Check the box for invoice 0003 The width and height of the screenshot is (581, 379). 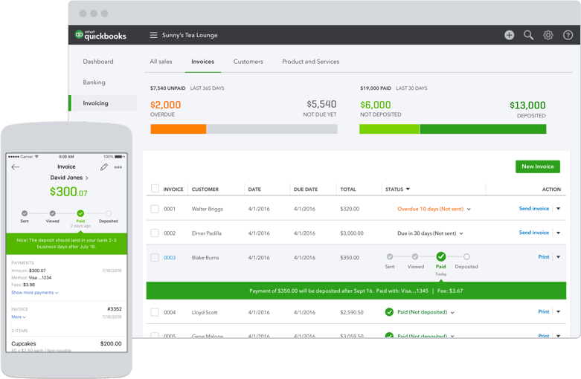tap(155, 257)
